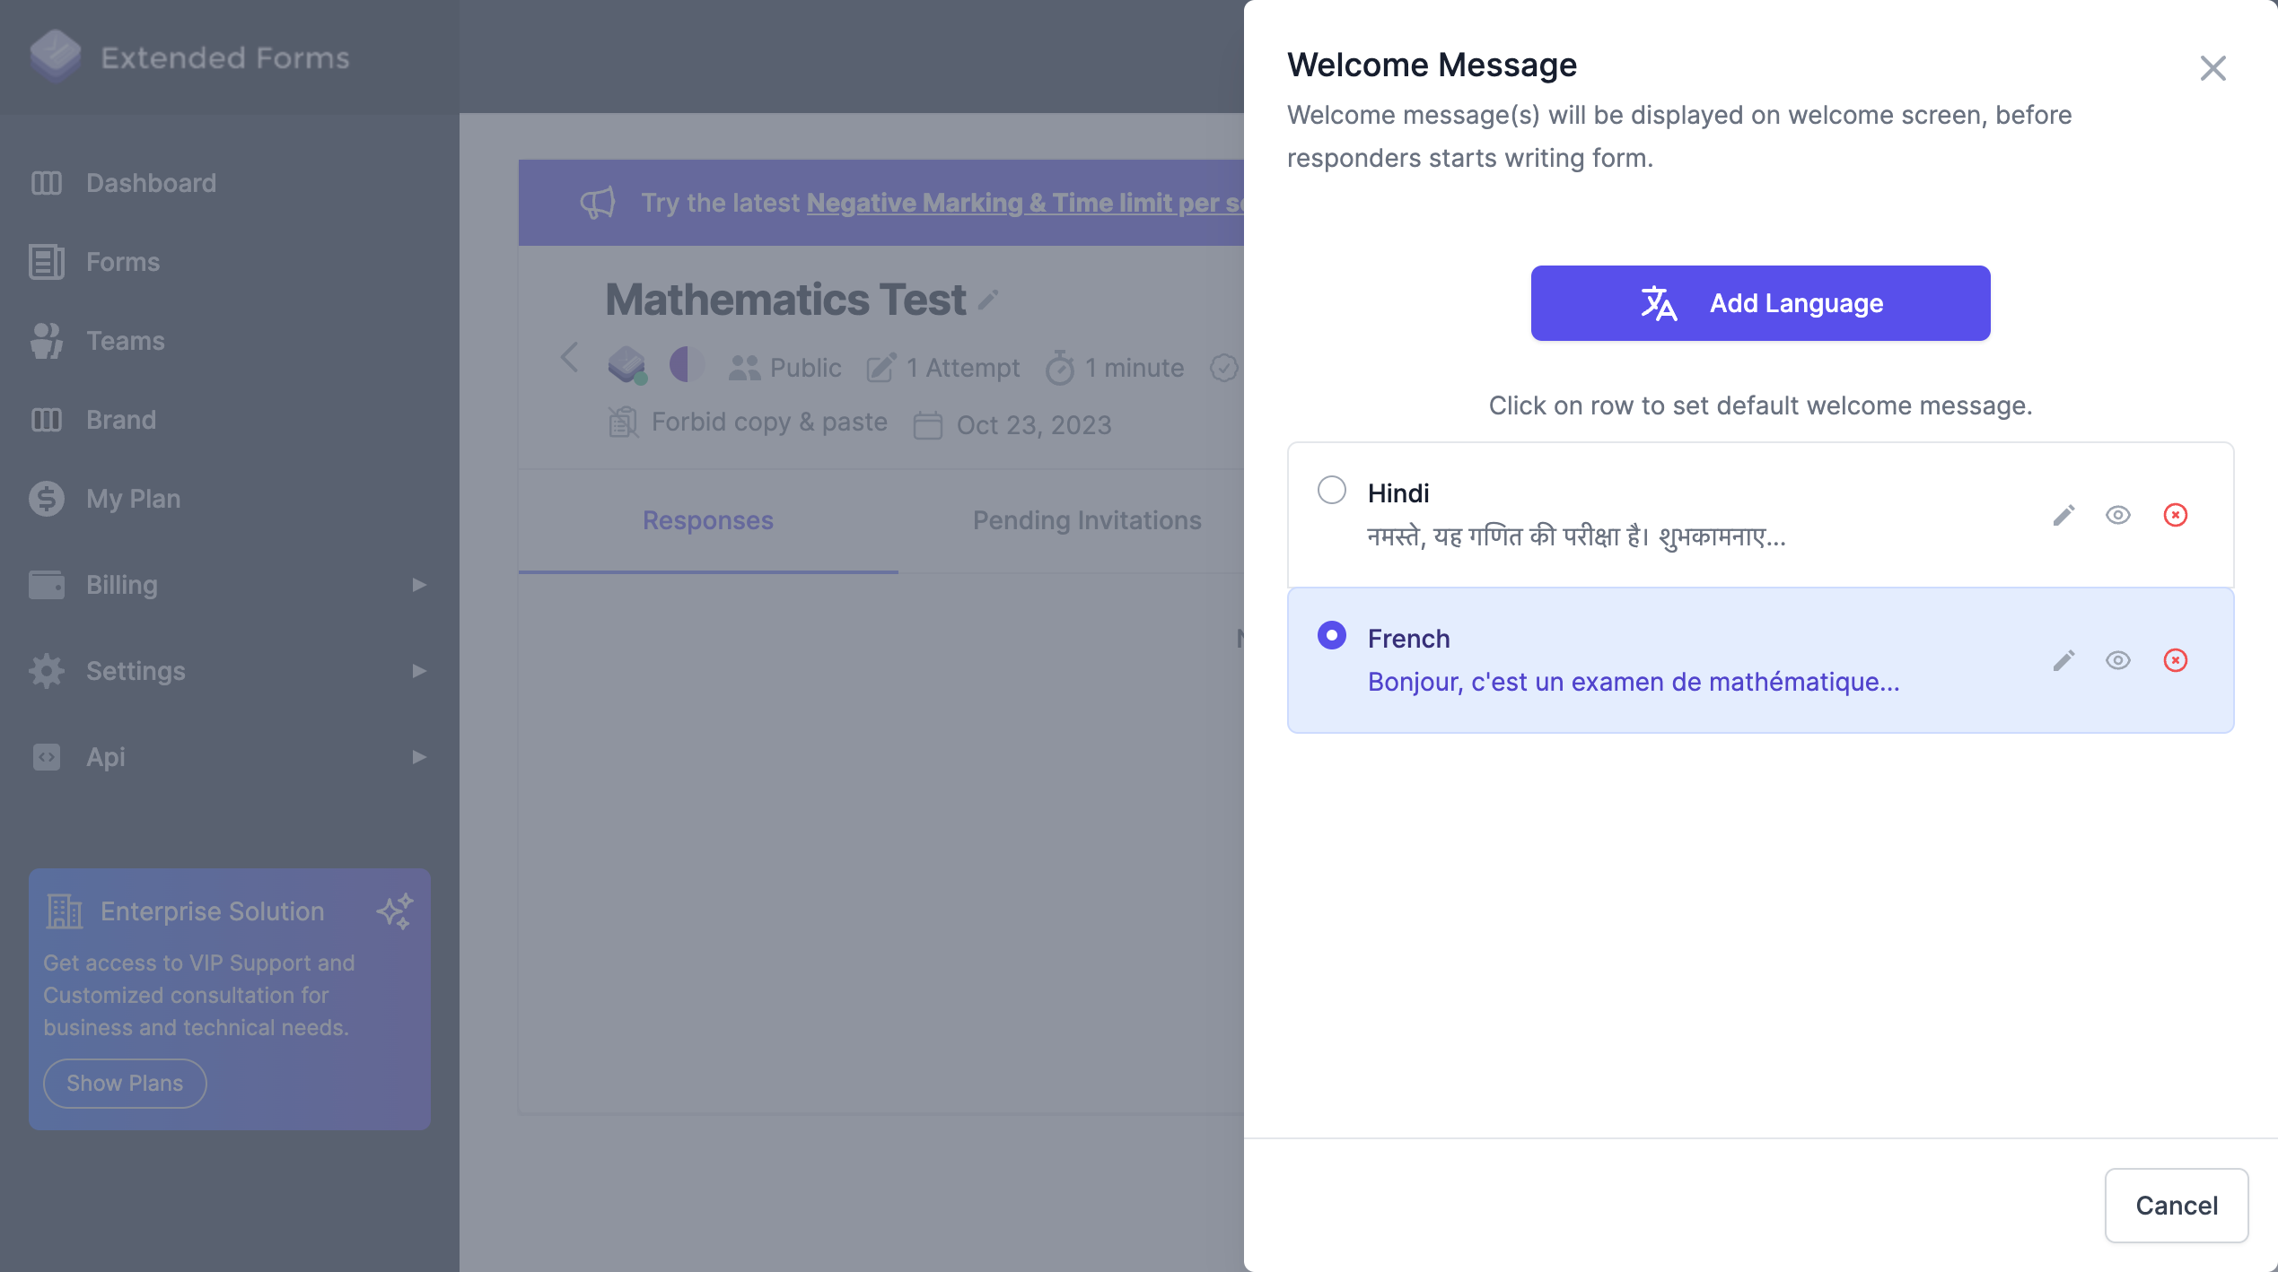Open the Teams section
The height and width of the screenshot is (1272, 2278).
click(x=125, y=340)
